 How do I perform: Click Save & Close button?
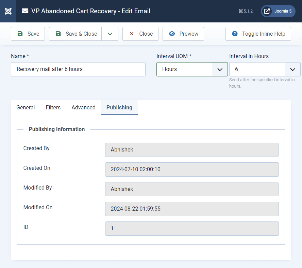[x=75, y=34]
